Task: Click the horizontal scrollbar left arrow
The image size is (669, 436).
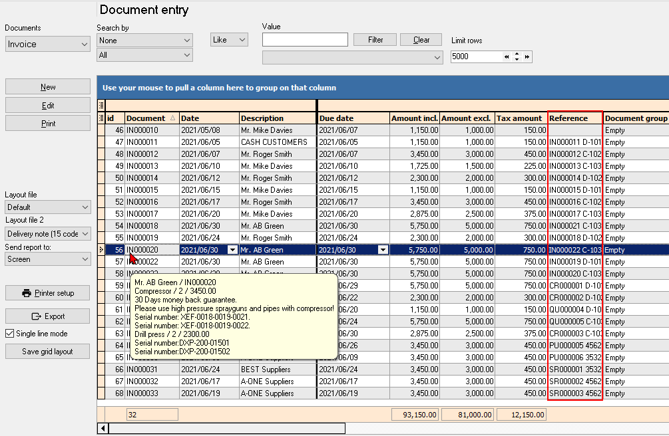Action: (103, 428)
